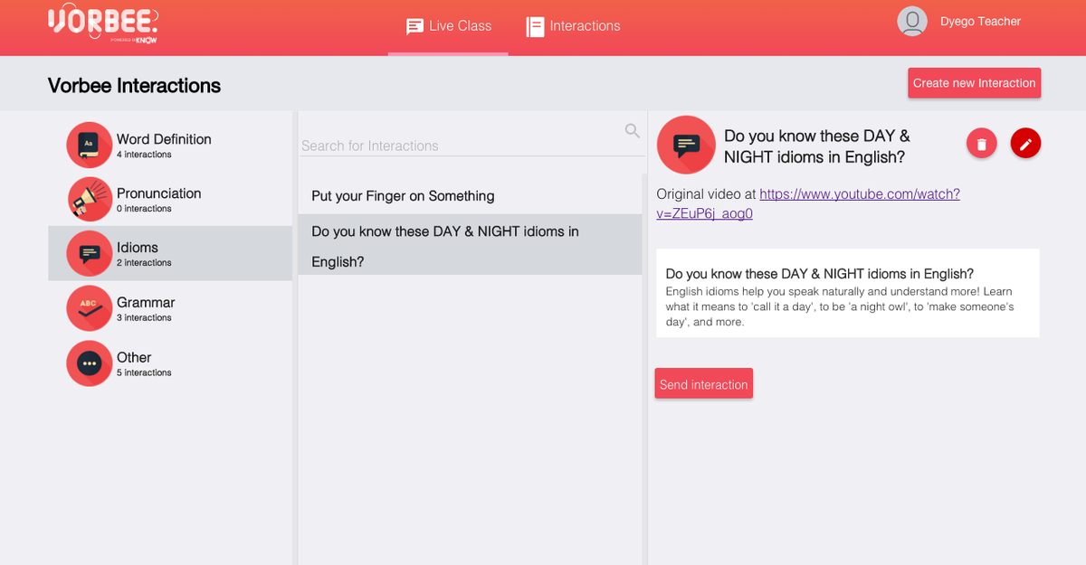Delete the interaction with trash icon
Screen dimensions: 1086x565
pos(982,144)
